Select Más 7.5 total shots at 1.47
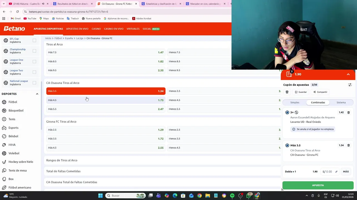 [x=106, y=52]
